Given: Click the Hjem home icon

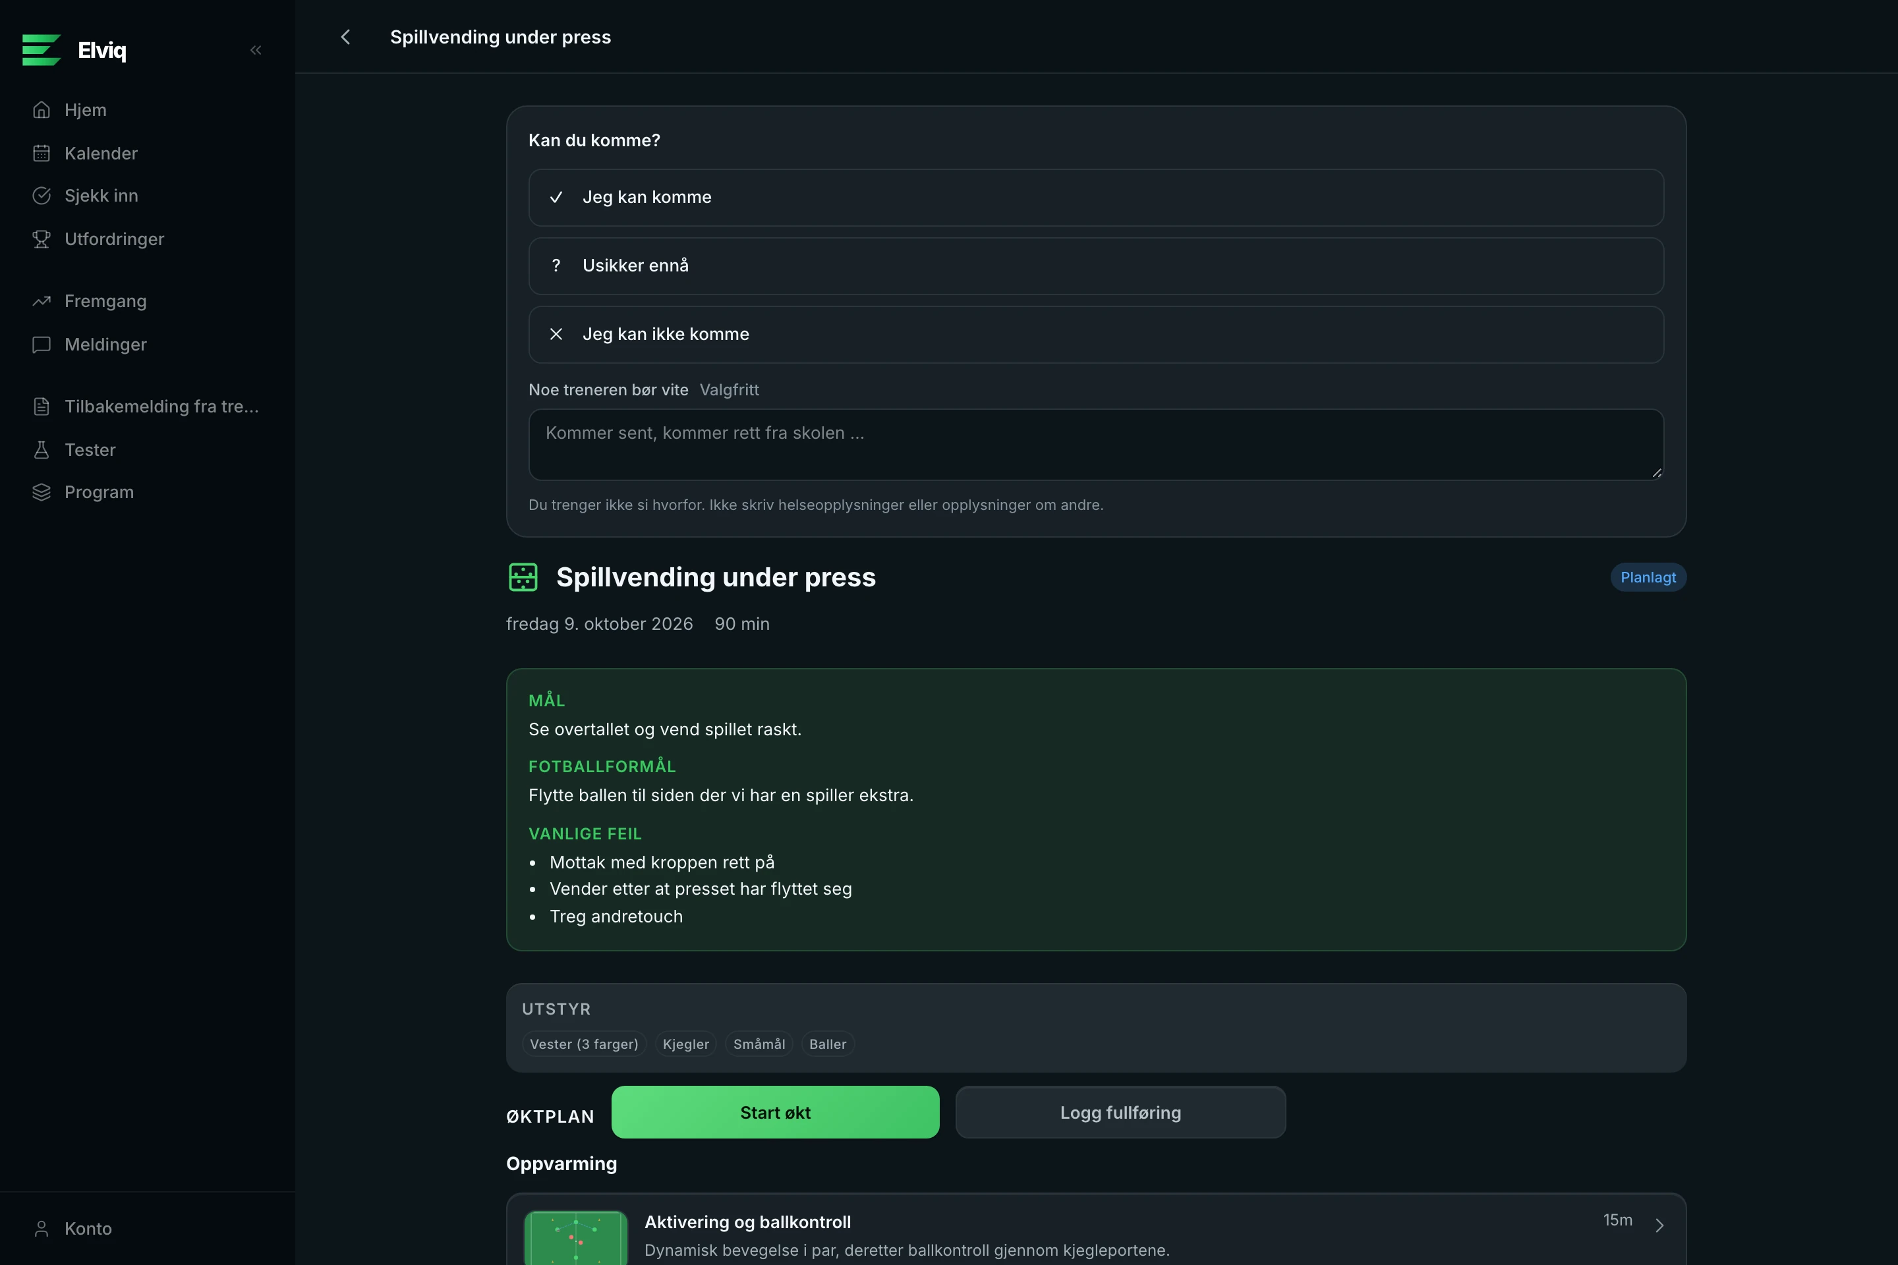Looking at the screenshot, I should pyautogui.click(x=41, y=110).
